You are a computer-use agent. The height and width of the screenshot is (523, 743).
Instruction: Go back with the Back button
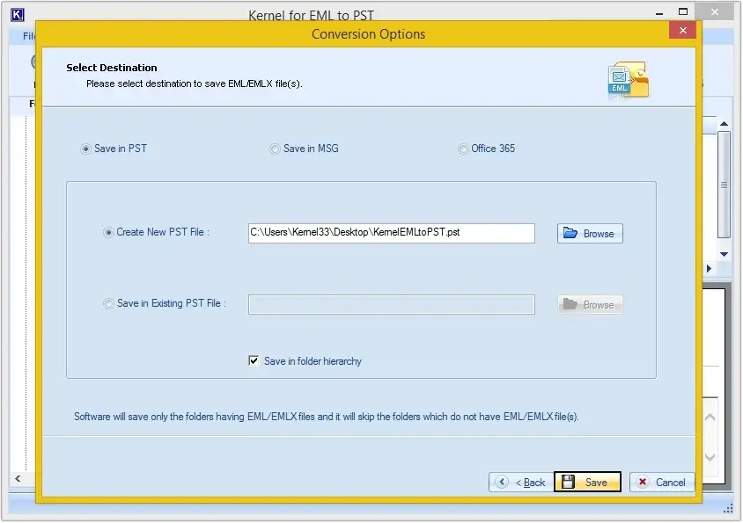tap(521, 483)
